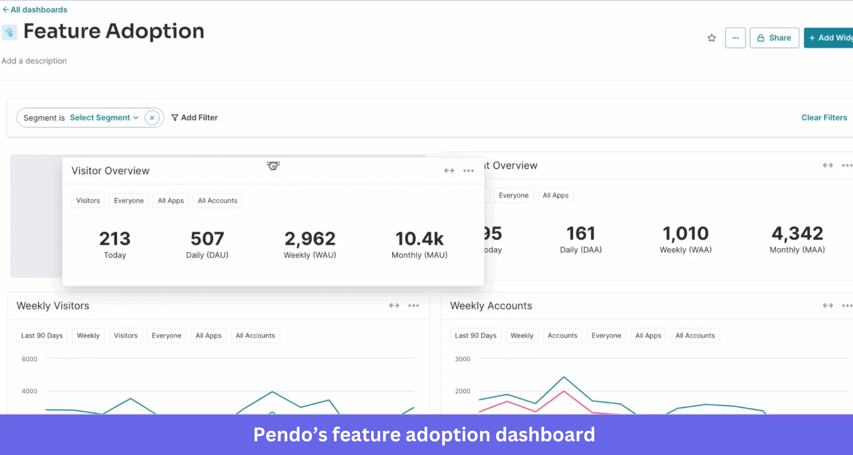Click Everyone chip in Weekly Accounts
Image resolution: width=853 pixels, height=455 pixels.
point(606,336)
